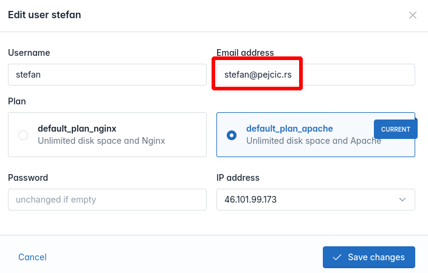Screen dimensions: 428x273
Task: Focus the Username field containing stefan
Action: 107,75
